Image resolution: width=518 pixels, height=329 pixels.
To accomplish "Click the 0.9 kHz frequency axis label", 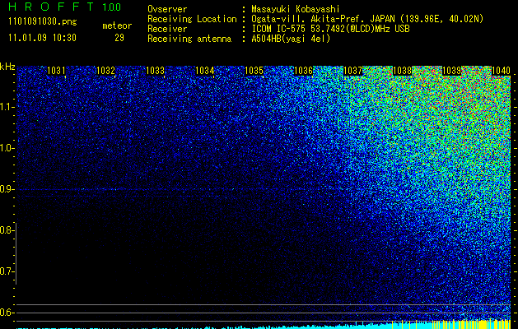I will [6, 189].
